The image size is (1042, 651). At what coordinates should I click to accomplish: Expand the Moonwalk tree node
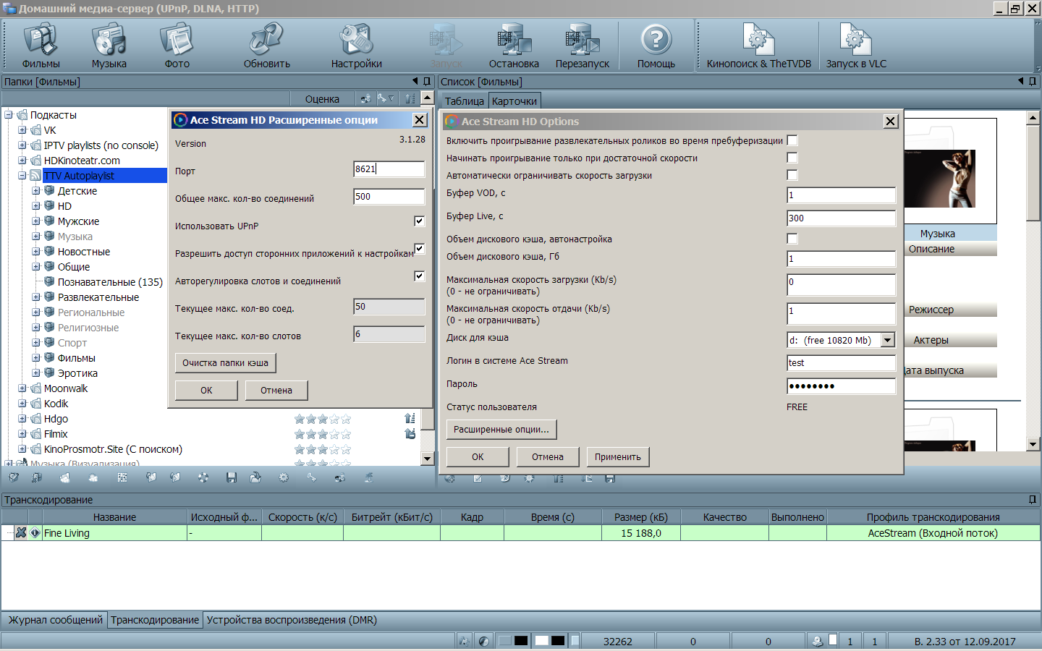pos(22,388)
